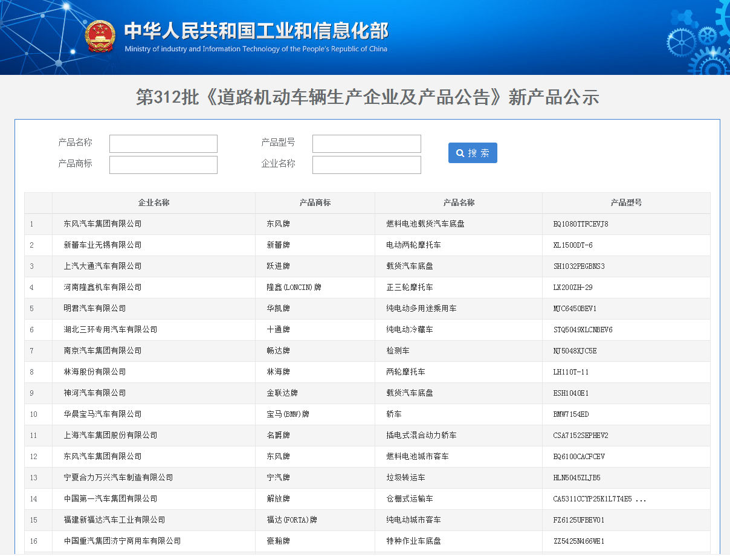Select cell 明君汽车有限公司
Viewport: 730px width, 557px height.
point(95,309)
